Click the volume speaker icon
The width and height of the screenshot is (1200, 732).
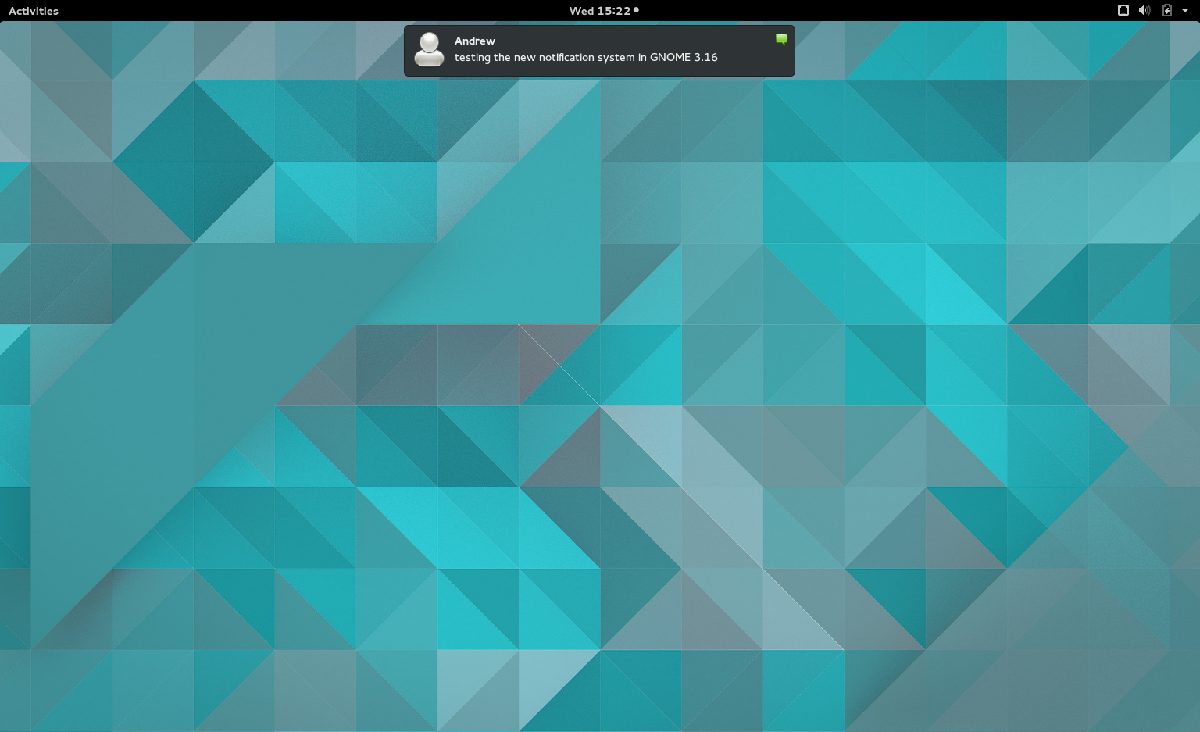click(x=1145, y=10)
